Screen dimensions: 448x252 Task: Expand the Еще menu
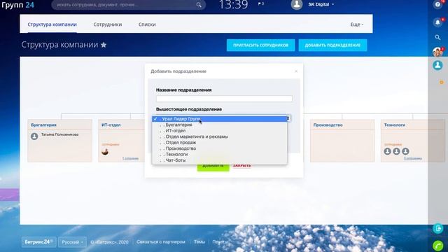357,24
